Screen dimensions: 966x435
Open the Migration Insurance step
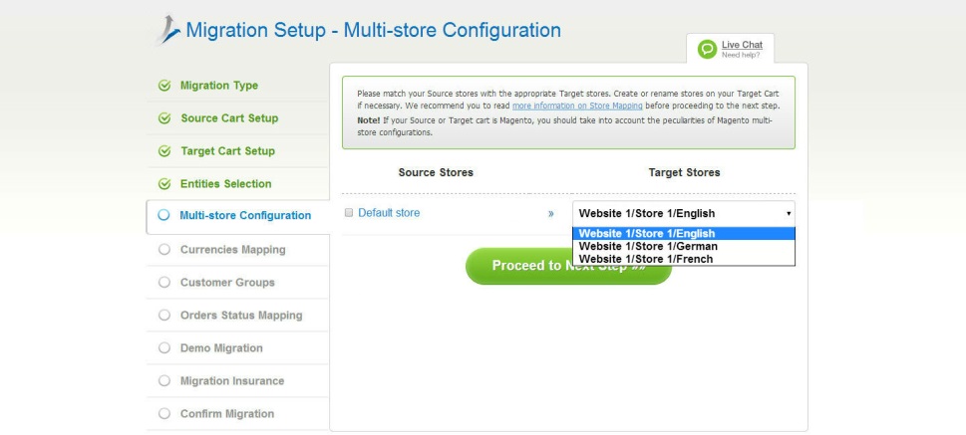(x=231, y=381)
